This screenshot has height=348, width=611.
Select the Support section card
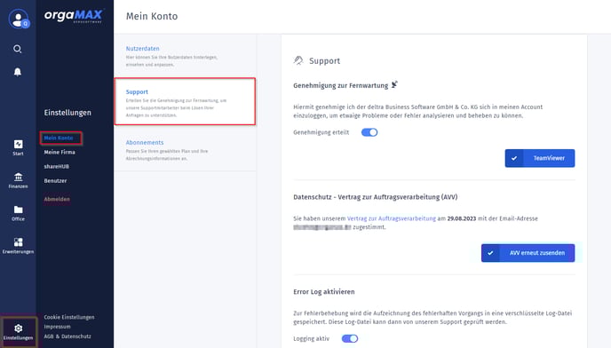coord(185,102)
